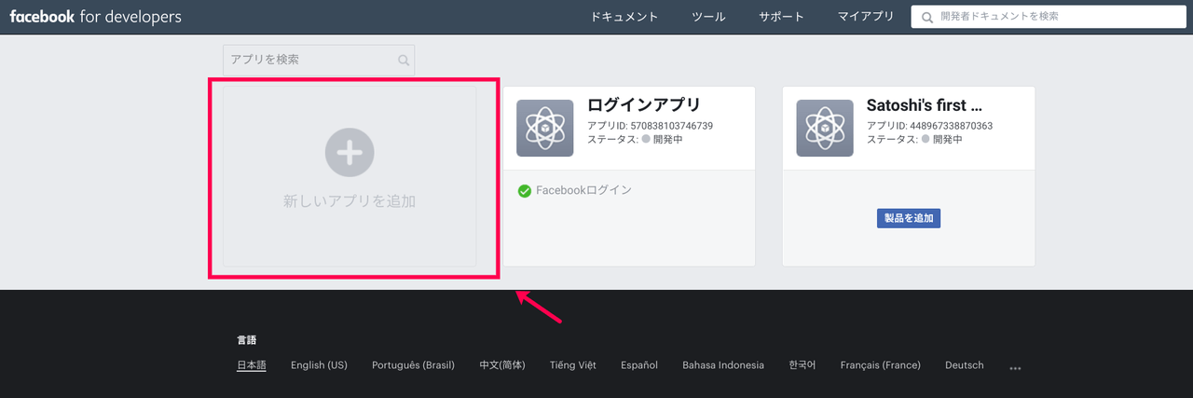Viewport: 1193px width, 398px height.
Task: Switch language to Deutsch
Action: 965,365
